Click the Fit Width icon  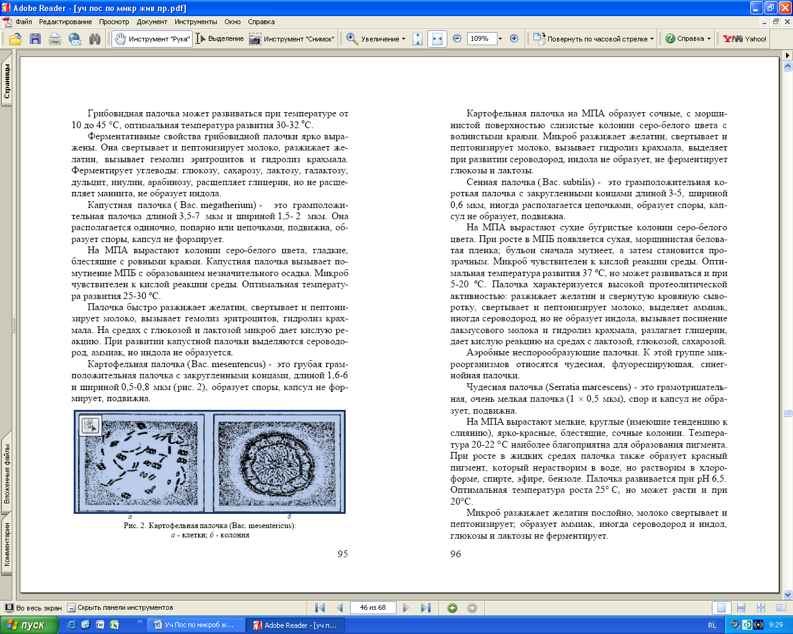437,39
